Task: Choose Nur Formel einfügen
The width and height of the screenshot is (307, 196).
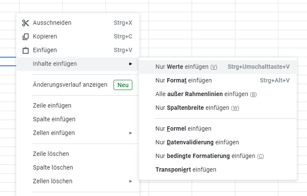Action: tap(218, 129)
